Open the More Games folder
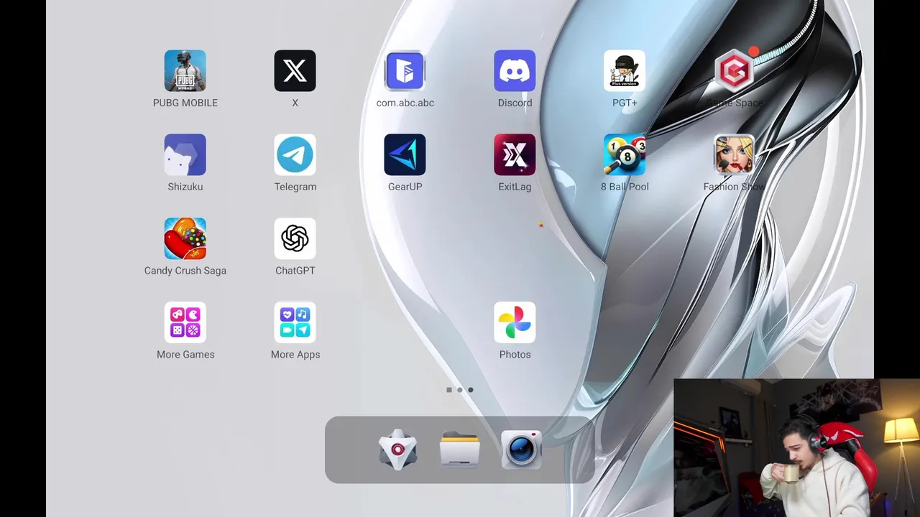 pos(185,322)
